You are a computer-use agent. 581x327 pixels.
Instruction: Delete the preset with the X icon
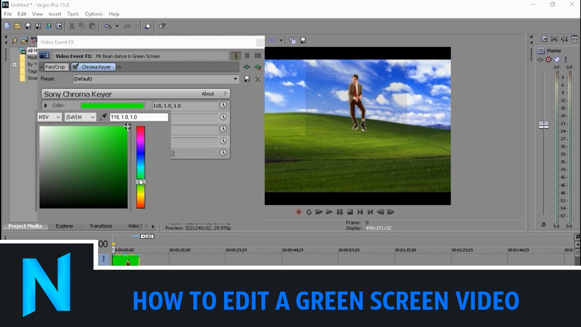[x=258, y=79]
